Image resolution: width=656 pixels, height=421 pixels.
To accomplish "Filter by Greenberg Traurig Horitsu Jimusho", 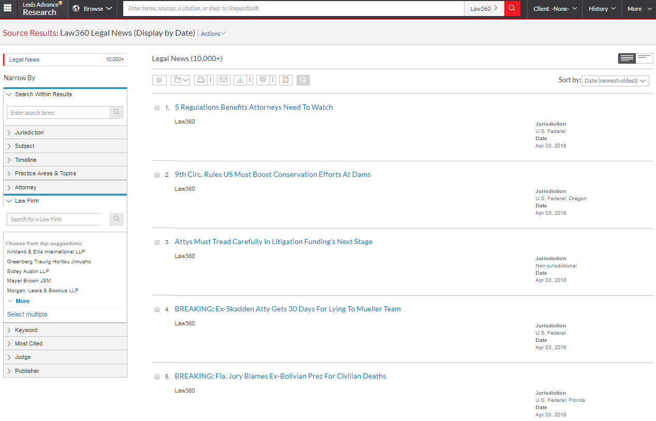I will point(49,262).
